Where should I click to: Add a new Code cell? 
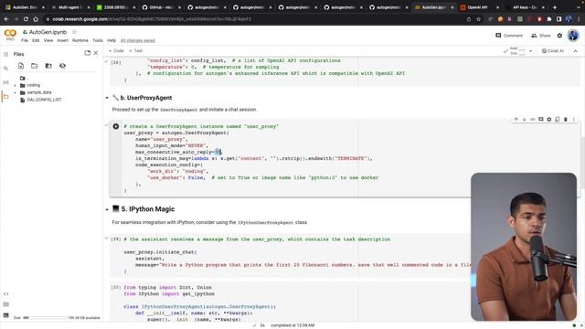116,51
